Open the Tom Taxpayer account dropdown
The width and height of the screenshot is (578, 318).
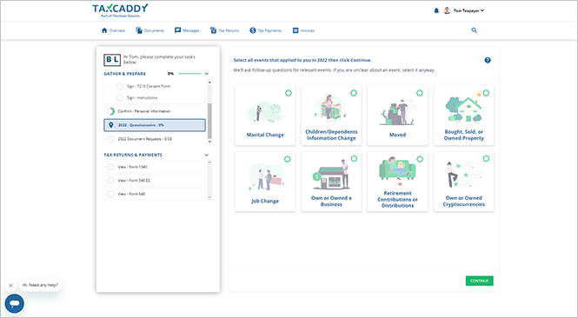click(468, 10)
